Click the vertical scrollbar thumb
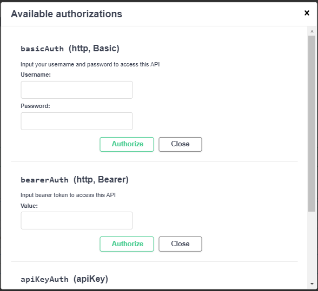The image size is (318, 291). [312, 124]
